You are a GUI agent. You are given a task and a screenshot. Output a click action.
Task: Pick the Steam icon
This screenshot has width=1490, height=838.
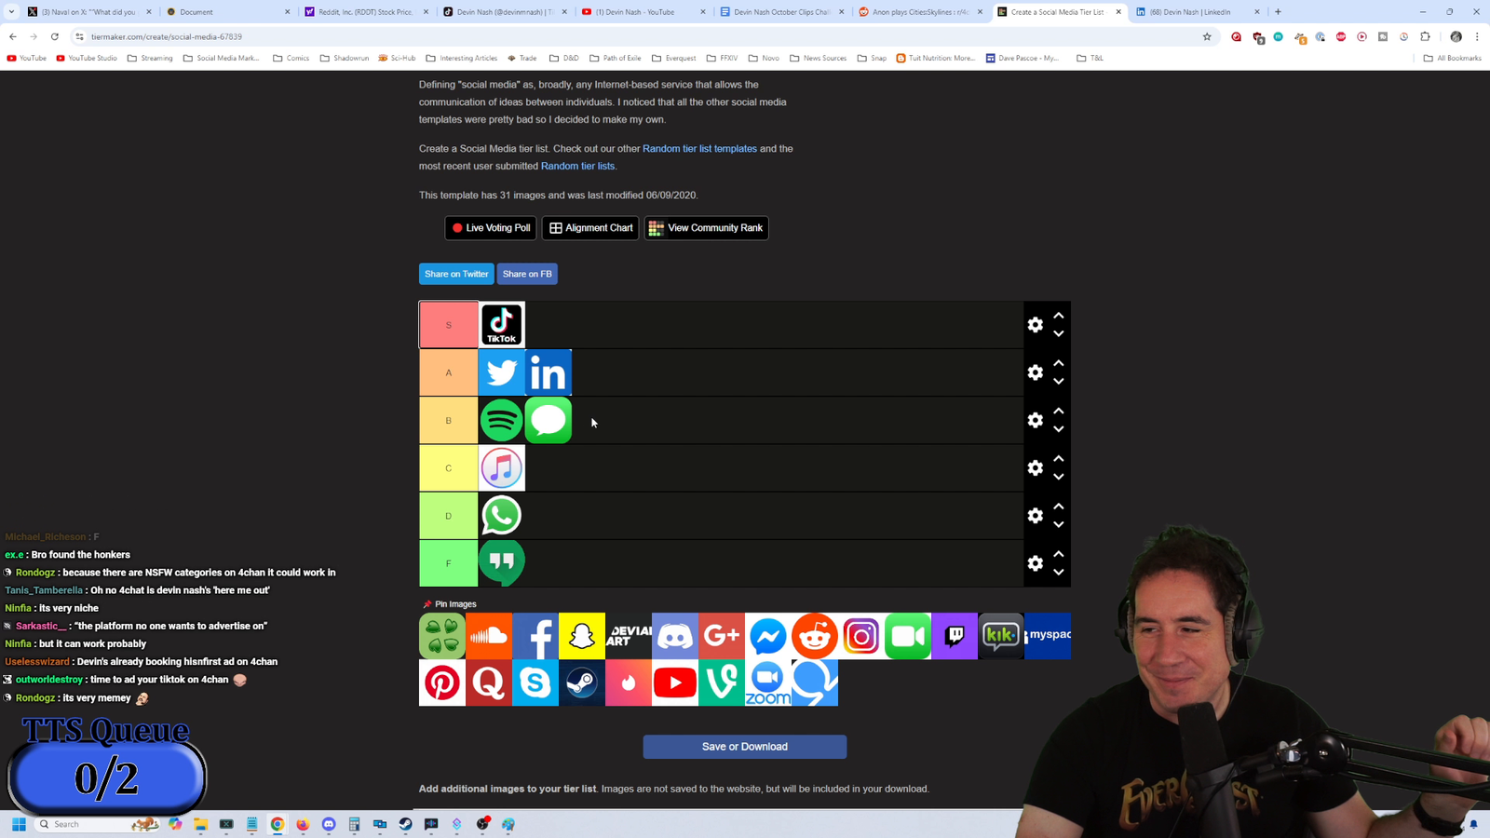click(582, 683)
